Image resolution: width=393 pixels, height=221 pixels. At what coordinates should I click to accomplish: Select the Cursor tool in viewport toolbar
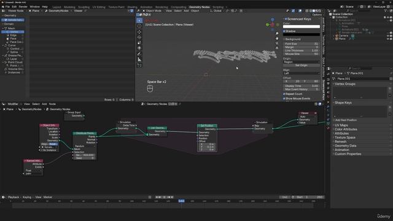click(139, 26)
